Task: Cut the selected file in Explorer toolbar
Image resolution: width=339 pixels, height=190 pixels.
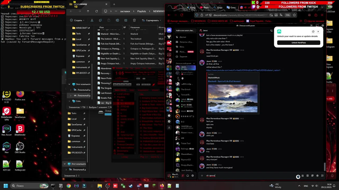Action: [92, 20]
